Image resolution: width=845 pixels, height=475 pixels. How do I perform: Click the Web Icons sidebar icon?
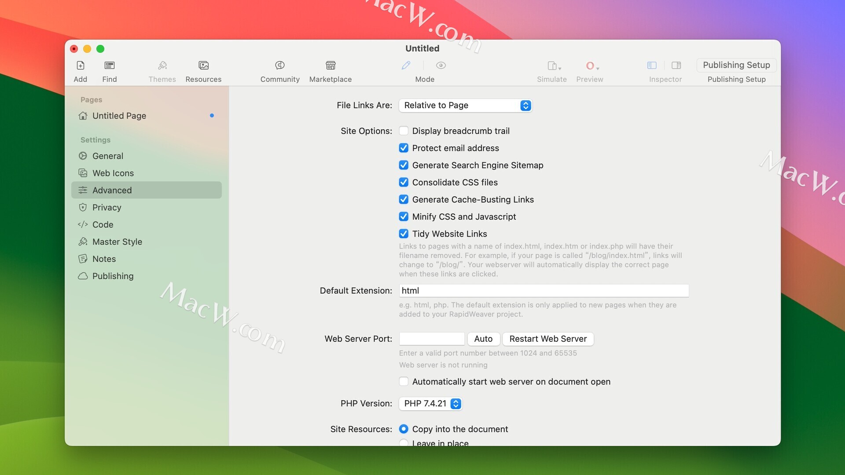click(83, 173)
